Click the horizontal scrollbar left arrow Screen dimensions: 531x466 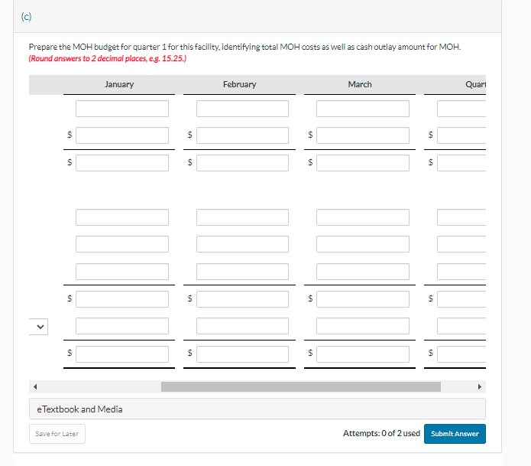(x=35, y=386)
